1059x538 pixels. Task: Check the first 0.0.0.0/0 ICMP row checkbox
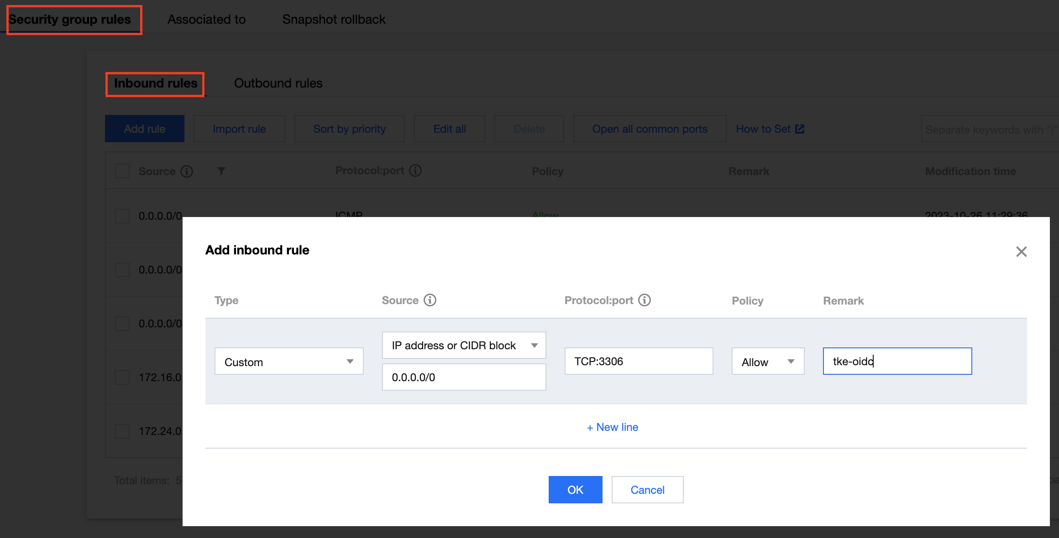pyautogui.click(x=122, y=216)
